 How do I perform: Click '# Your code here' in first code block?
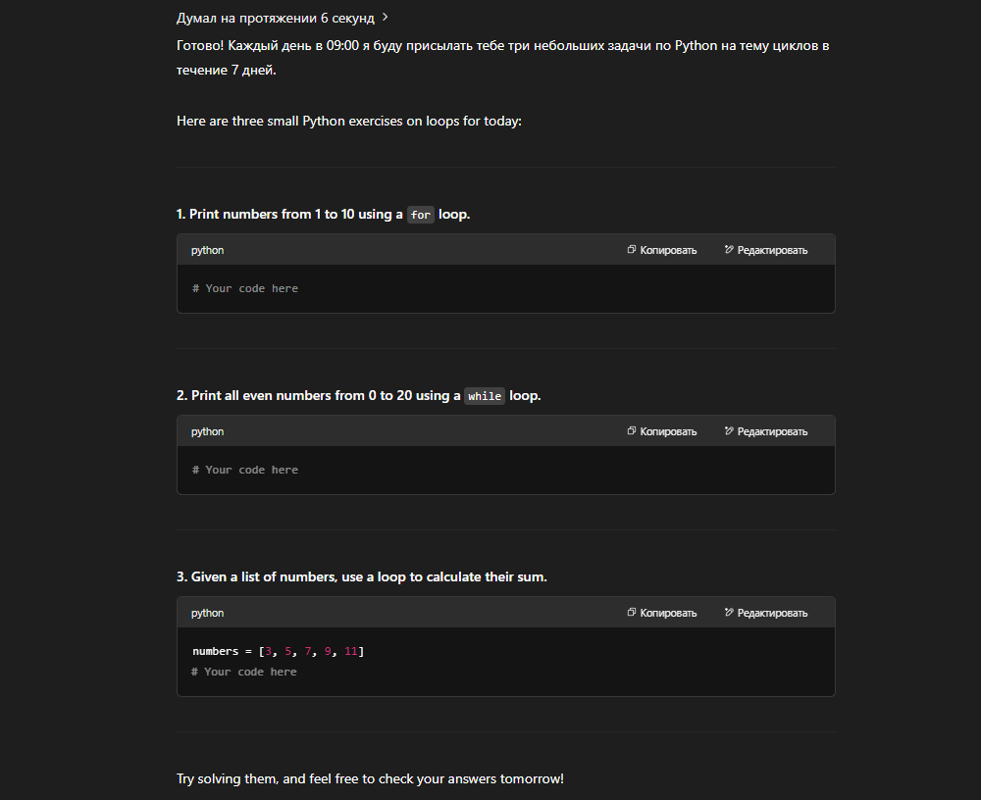pos(245,288)
